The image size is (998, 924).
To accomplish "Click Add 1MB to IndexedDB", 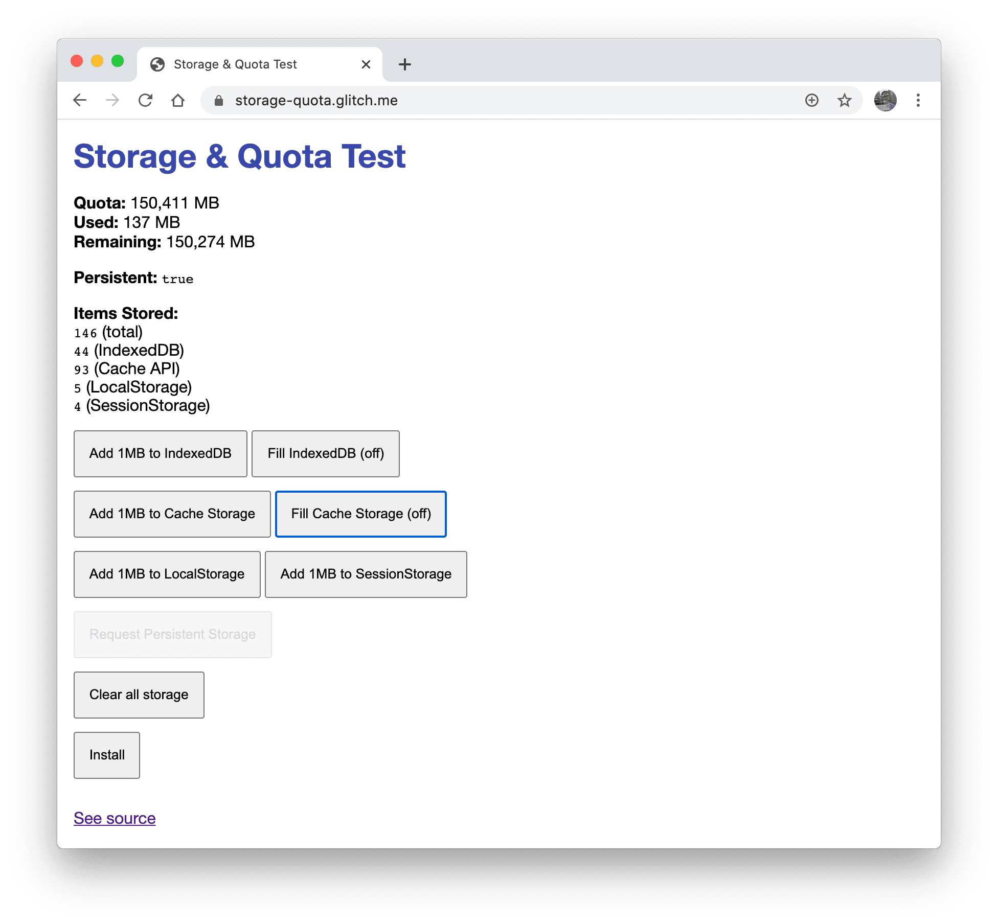I will [160, 453].
